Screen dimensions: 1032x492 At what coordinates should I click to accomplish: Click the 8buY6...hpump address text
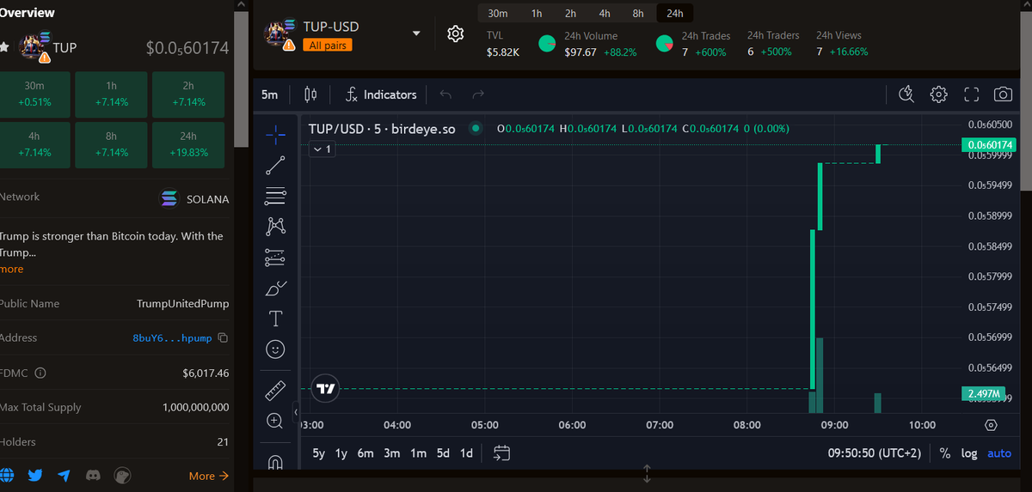pyautogui.click(x=172, y=338)
